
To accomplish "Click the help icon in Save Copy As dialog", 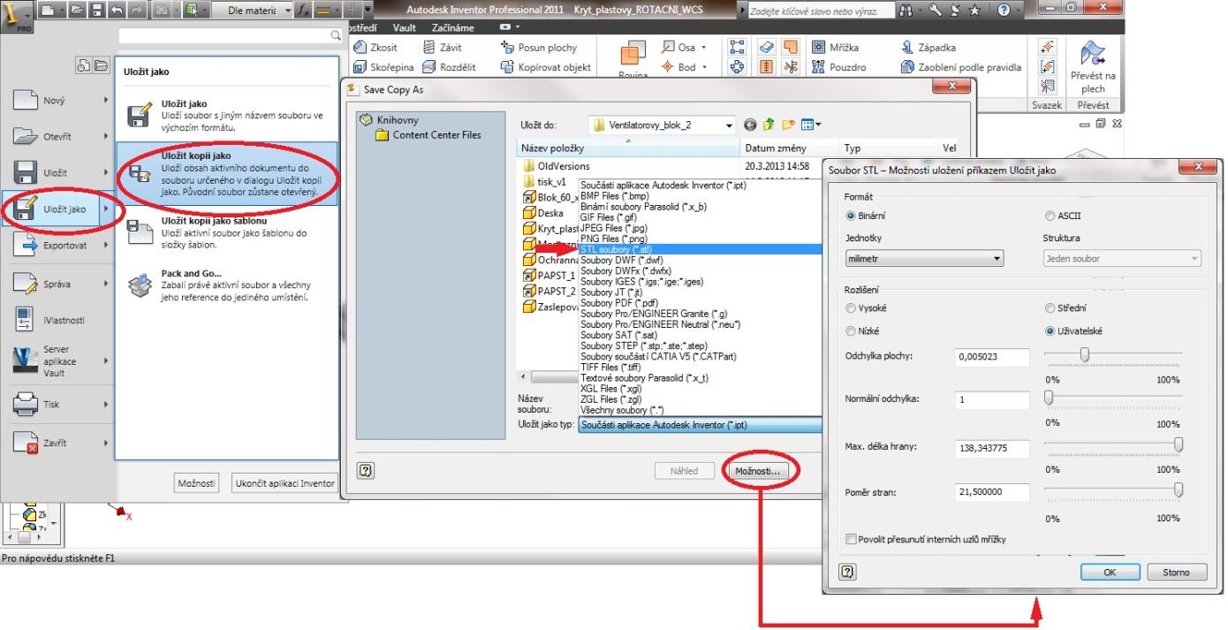I will click(366, 471).
